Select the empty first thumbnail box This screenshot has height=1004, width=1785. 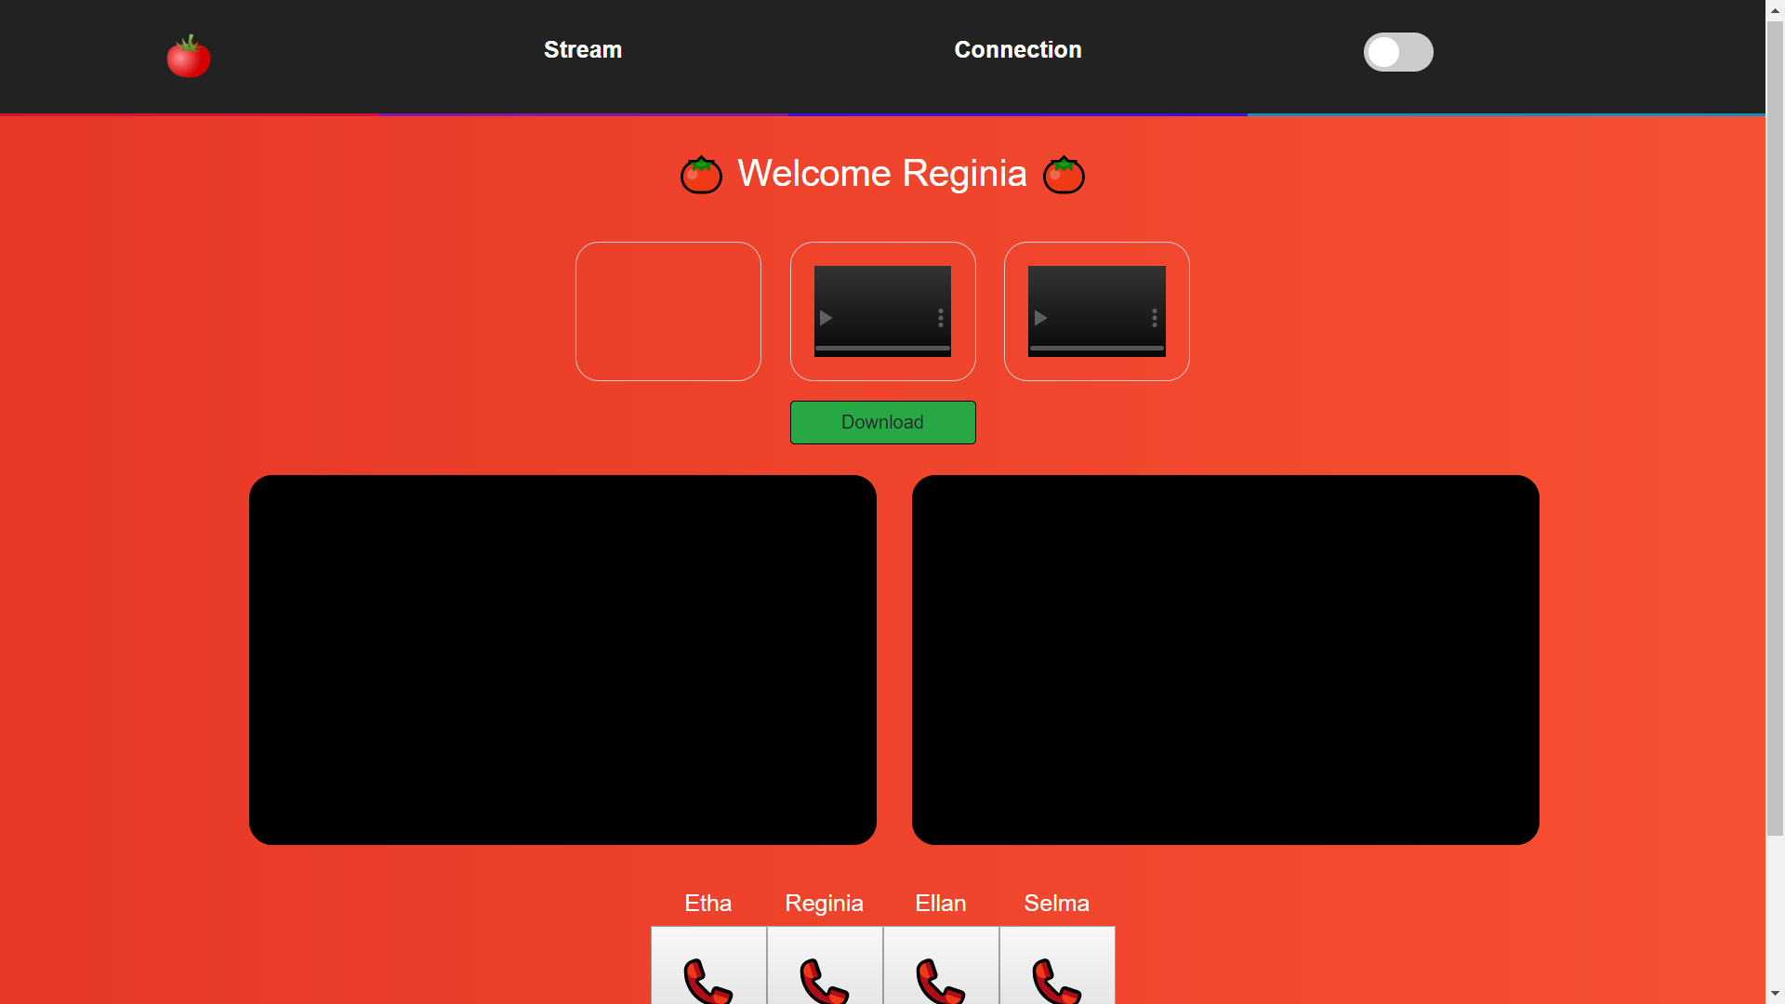click(x=668, y=311)
